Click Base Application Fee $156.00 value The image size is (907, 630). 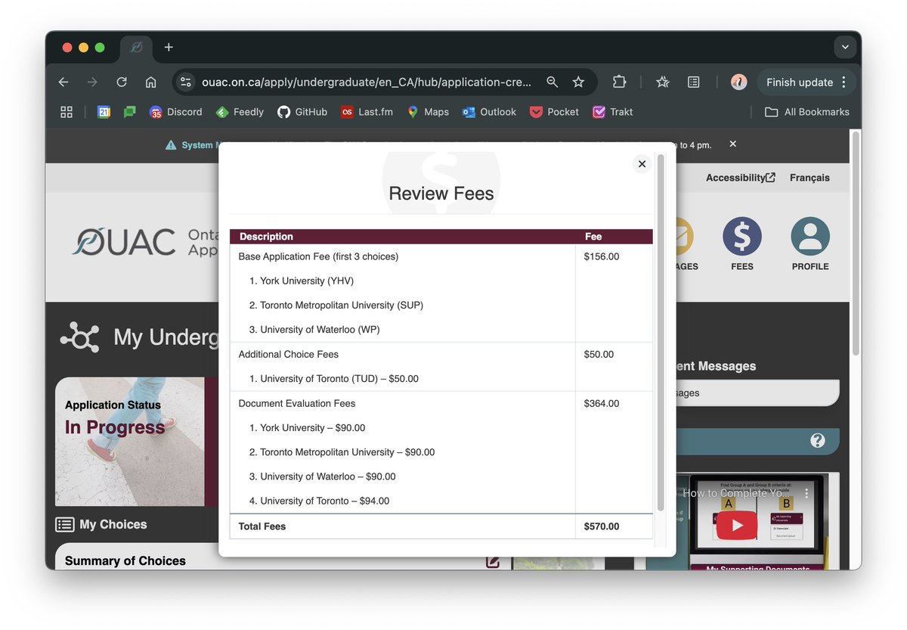[x=602, y=256]
